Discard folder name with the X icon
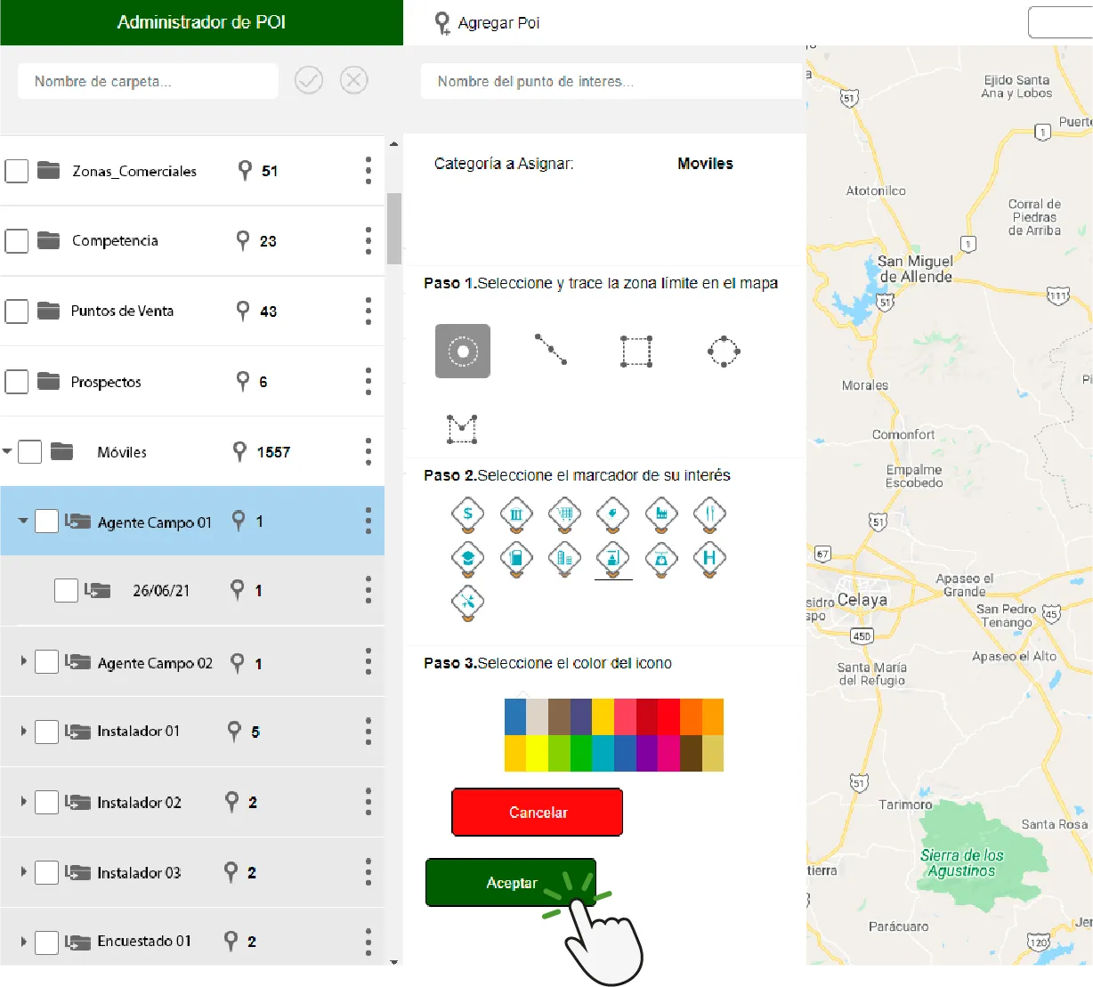The height and width of the screenshot is (987, 1093). pos(354,81)
